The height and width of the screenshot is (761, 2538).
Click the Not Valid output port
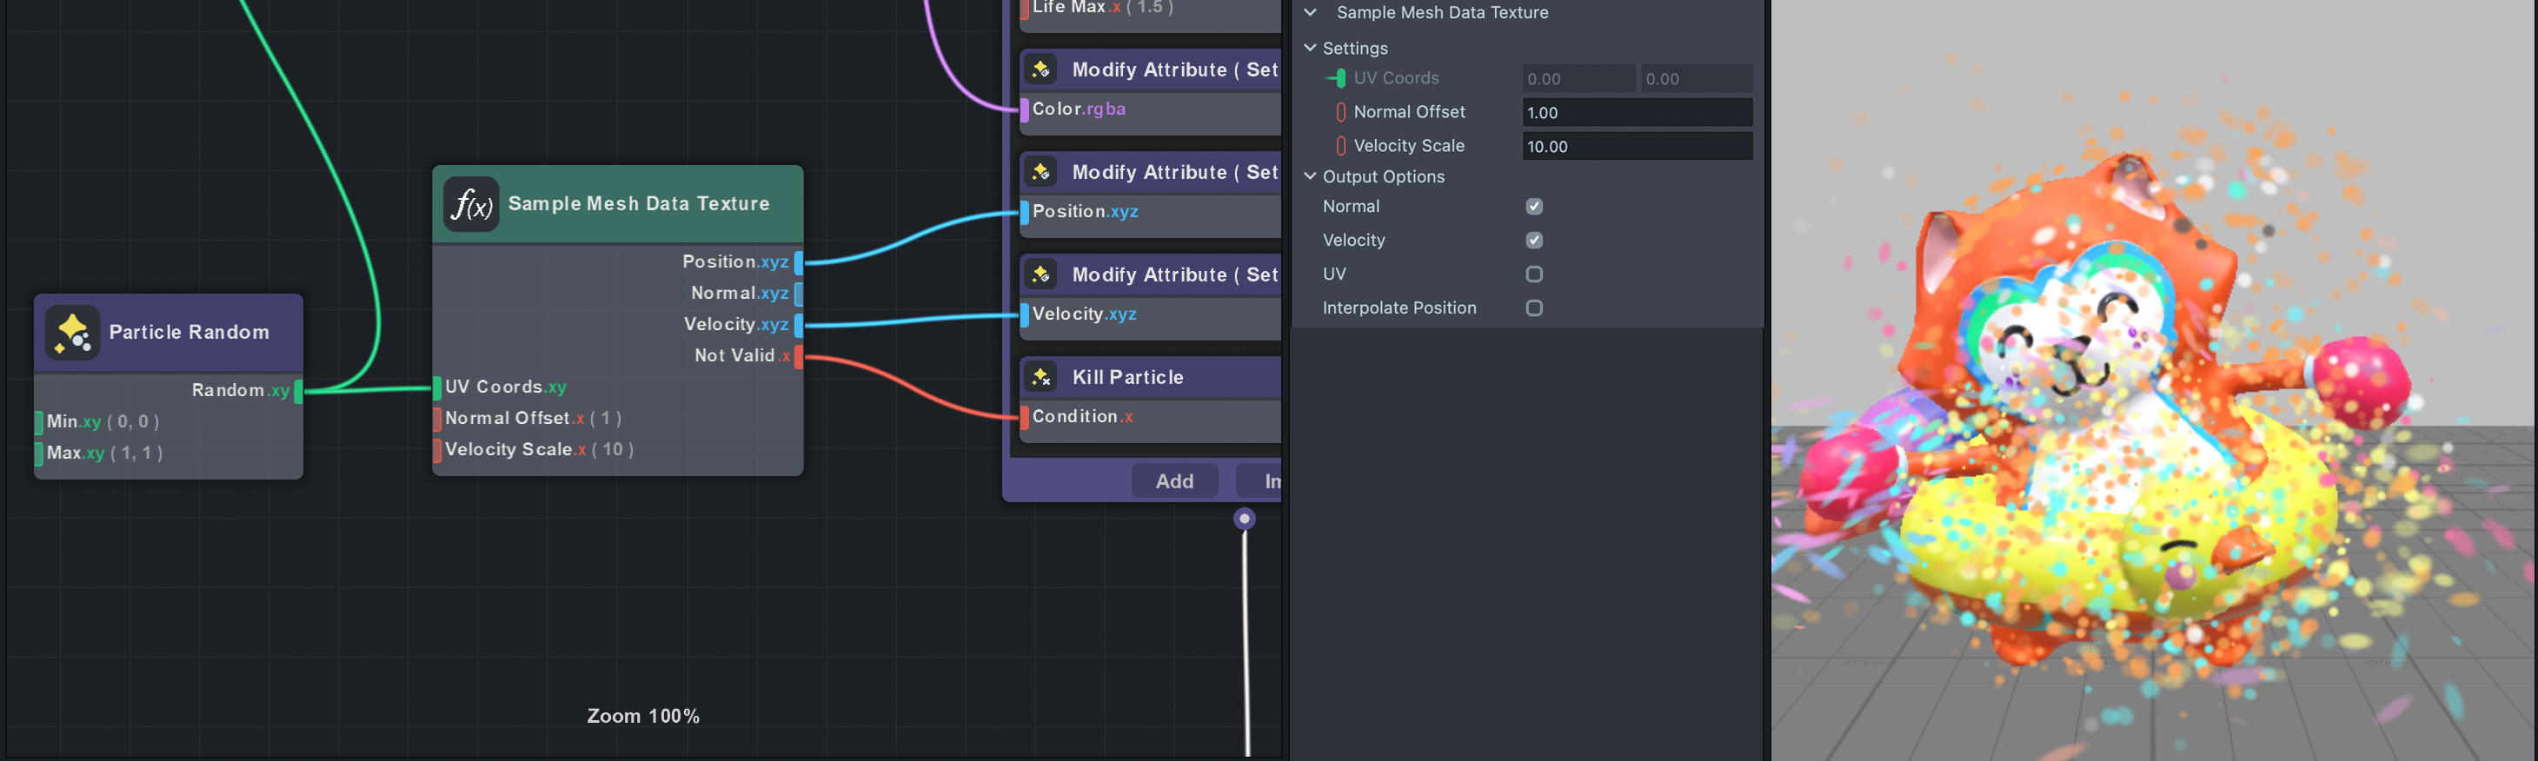798,356
